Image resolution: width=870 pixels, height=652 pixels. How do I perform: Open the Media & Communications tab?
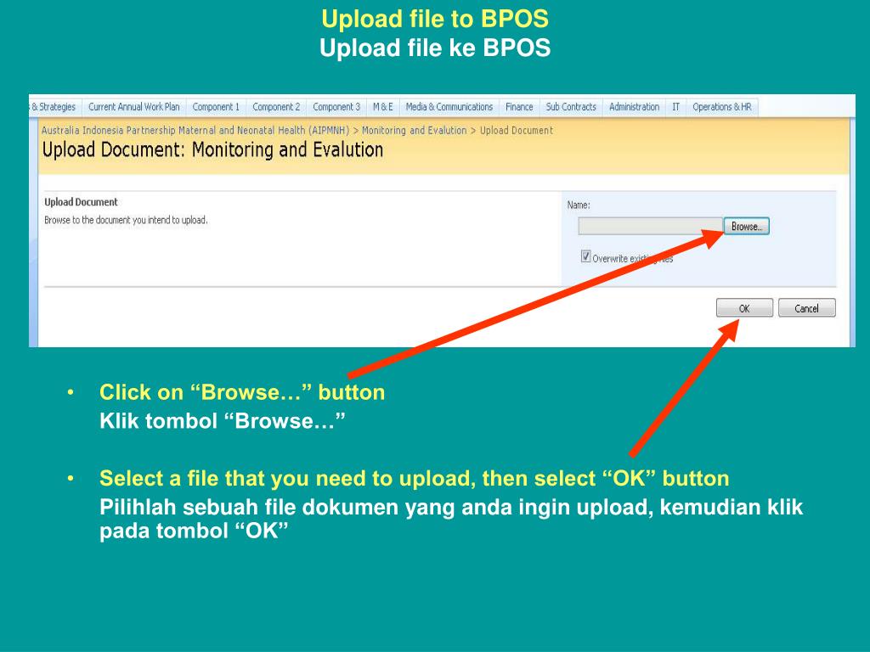click(449, 107)
